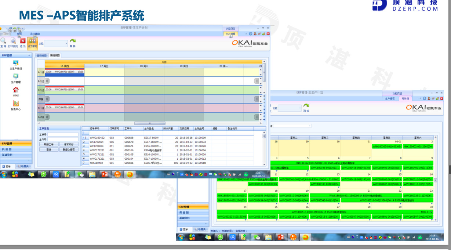Select the 基础资料 sidebar section, left window
The width and height of the screenshot is (451, 250).
coord(16,155)
